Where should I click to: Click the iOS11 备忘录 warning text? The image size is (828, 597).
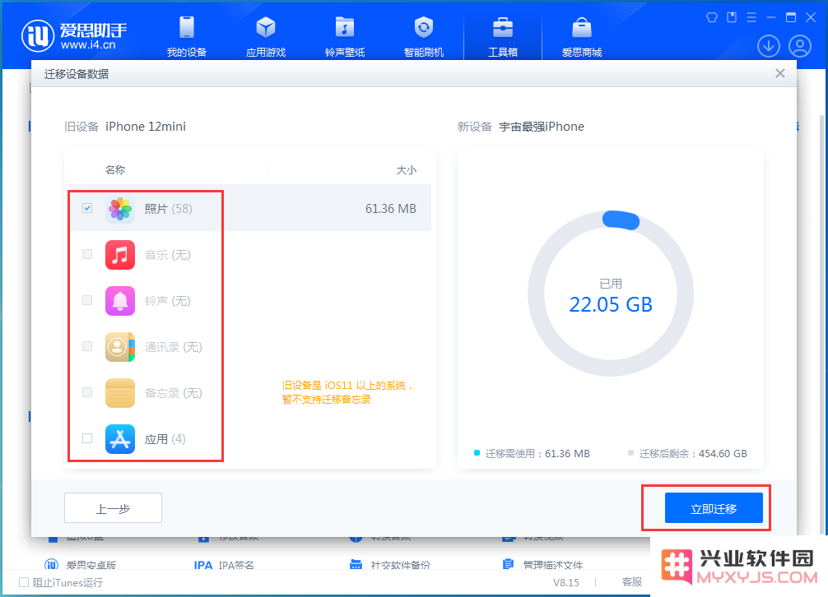coord(347,392)
